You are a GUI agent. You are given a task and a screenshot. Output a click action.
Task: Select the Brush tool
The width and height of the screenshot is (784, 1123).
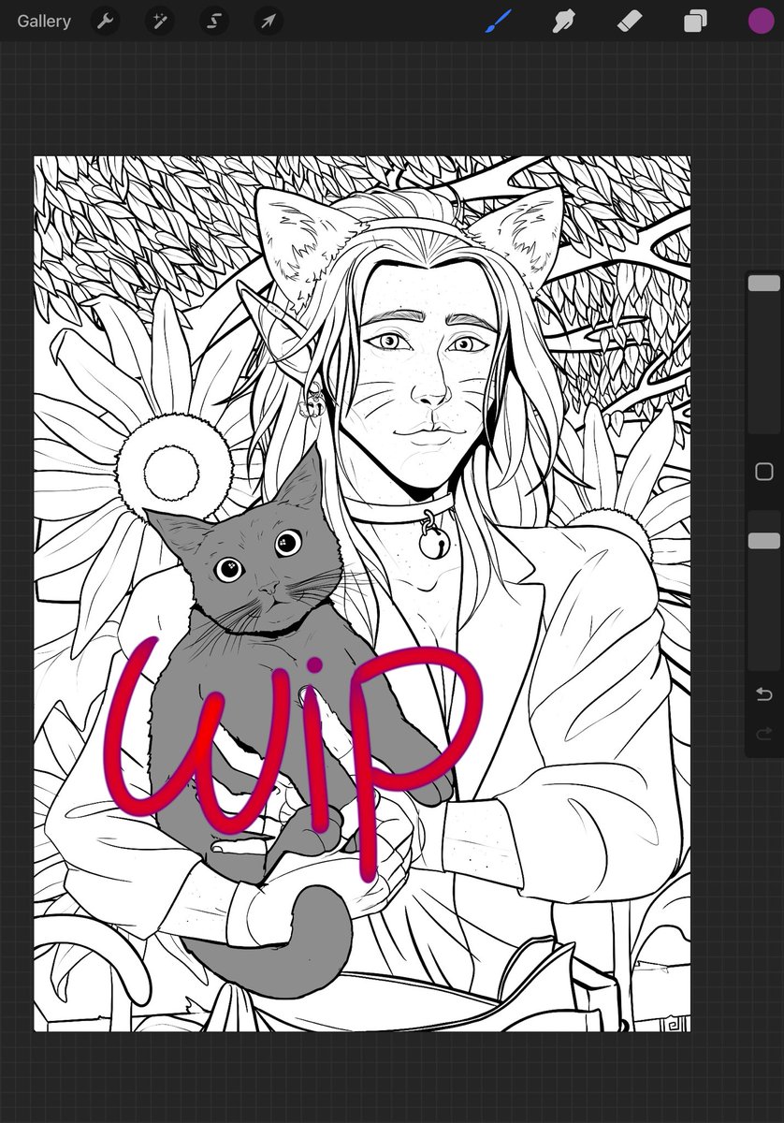499,21
